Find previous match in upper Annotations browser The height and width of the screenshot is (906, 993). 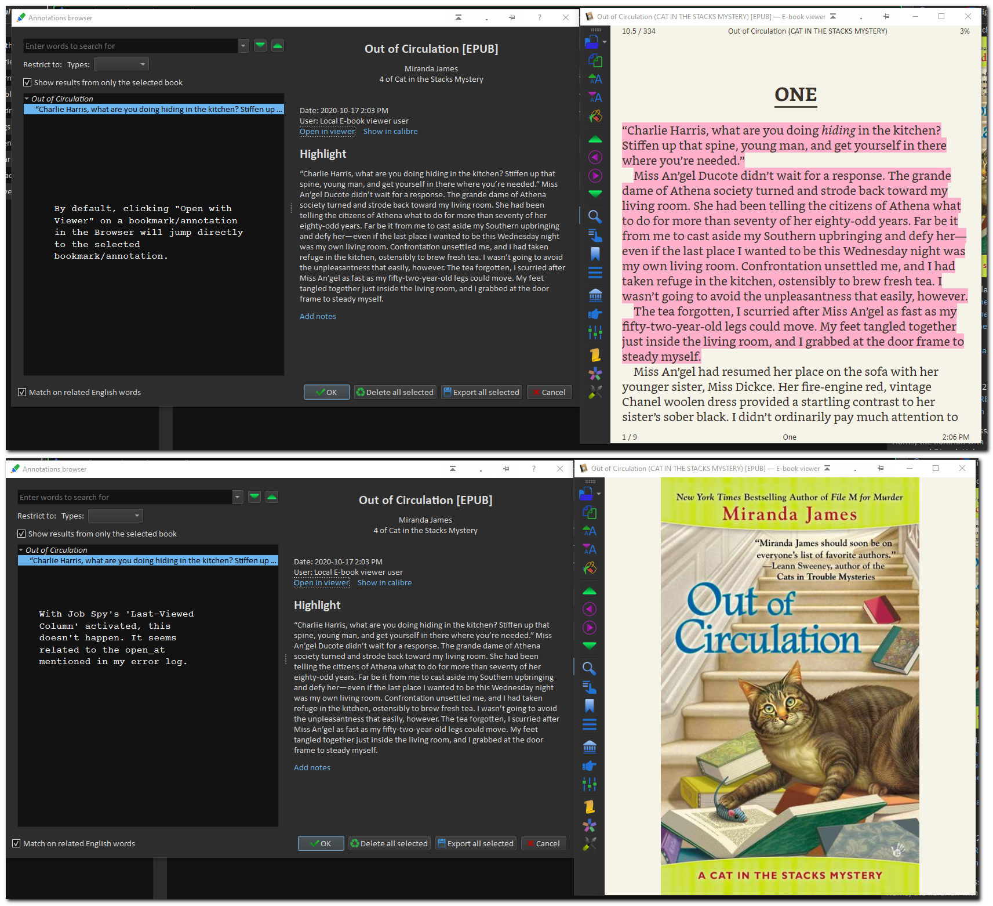pos(278,45)
